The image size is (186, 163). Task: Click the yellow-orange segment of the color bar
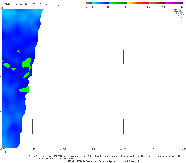133,3
